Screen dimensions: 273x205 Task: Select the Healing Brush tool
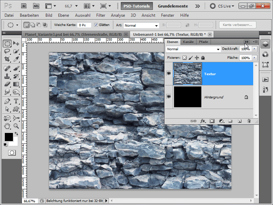click(x=7, y=68)
